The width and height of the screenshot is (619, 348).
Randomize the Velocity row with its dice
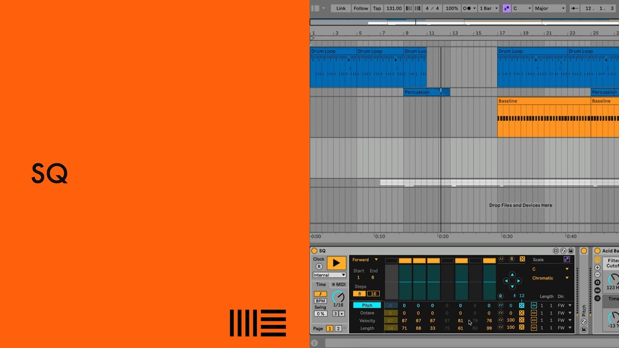(522, 320)
